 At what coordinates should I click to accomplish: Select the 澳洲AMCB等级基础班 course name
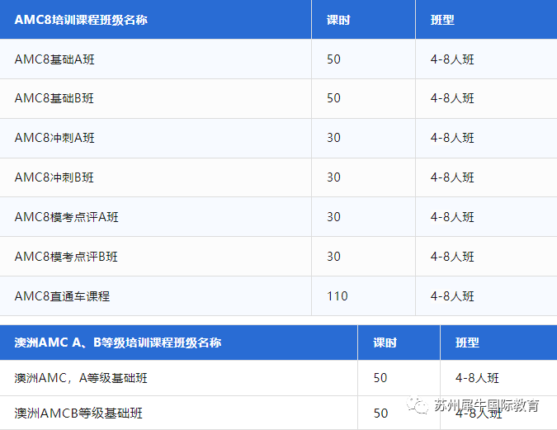pyautogui.click(x=78, y=413)
